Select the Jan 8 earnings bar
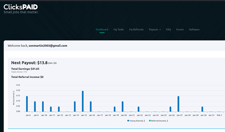 27,104
